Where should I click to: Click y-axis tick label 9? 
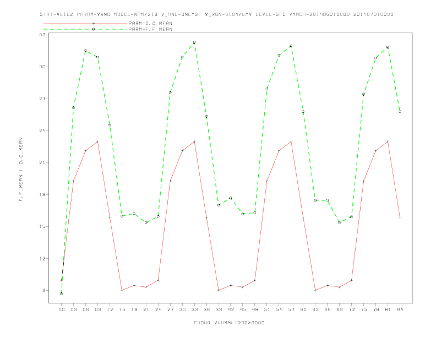(x=44, y=291)
